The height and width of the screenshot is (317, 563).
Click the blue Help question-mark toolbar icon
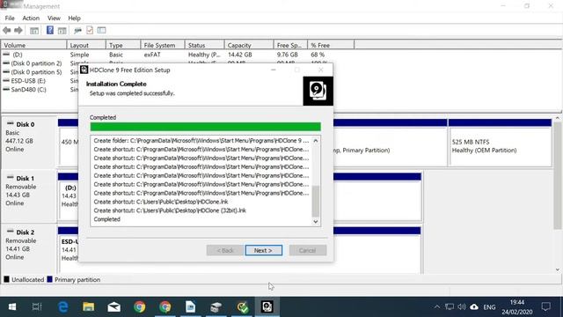click(50, 30)
